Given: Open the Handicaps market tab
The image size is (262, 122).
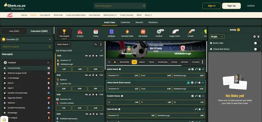Looking at the screenshot, I should (163, 62).
